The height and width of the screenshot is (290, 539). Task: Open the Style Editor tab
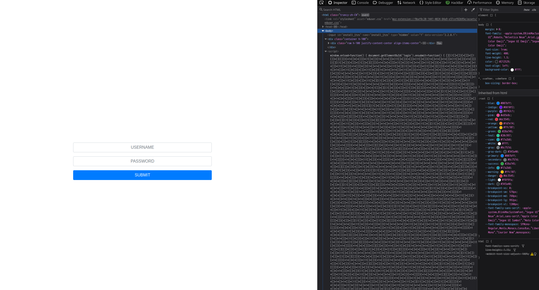pyautogui.click(x=430, y=3)
